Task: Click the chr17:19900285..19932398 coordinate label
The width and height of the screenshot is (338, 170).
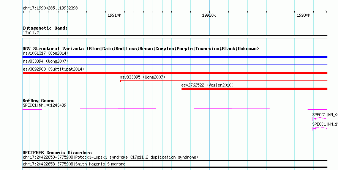Action: click(x=50, y=8)
